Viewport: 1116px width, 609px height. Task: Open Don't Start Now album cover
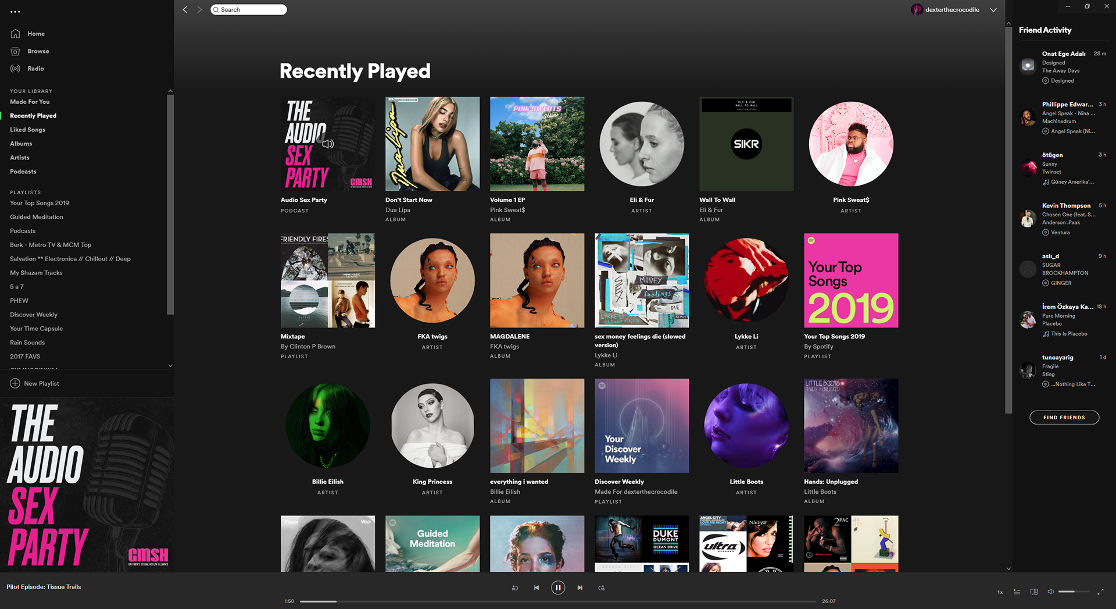(432, 144)
